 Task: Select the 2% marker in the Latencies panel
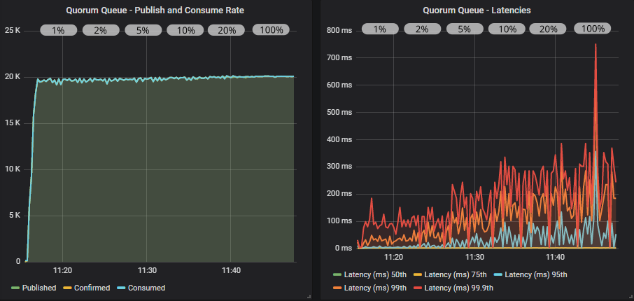[421, 29]
